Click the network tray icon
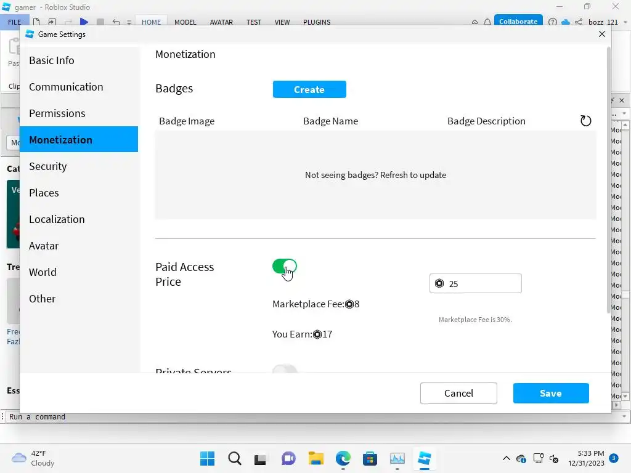 [538, 458]
